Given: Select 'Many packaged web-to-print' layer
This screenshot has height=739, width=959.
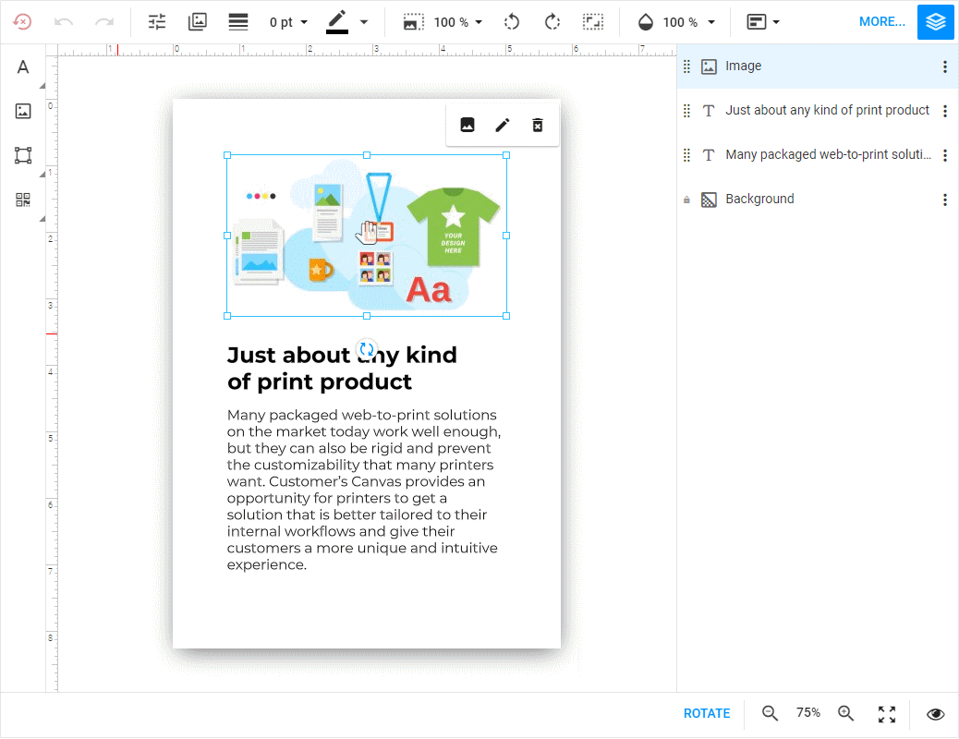Looking at the screenshot, I should (x=817, y=155).
